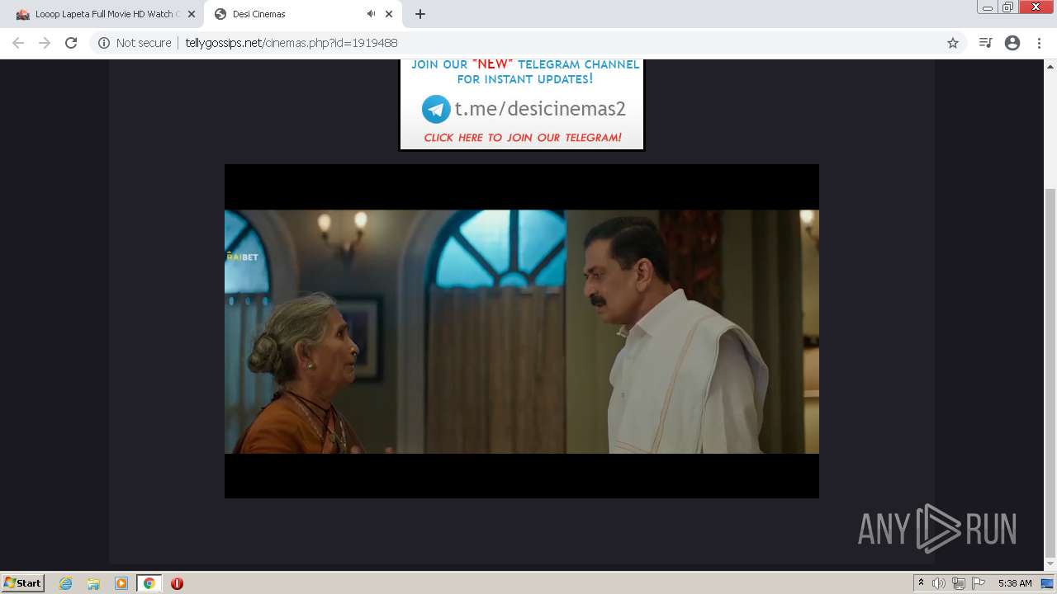1057x594 pixels.
Task: Click 'Click here to join our Telegram'
Action: pyautogui.click(x=523, y=138)
